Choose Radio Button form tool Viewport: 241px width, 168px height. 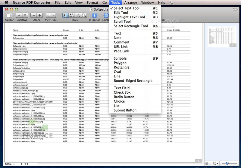coord(135,97)
